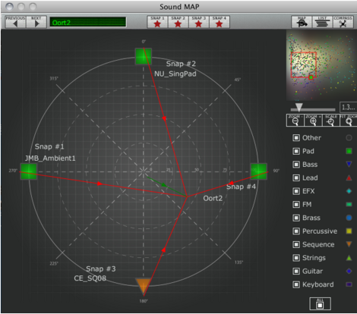Toggle the EFX category checkbox
Screen dimensions: 357x314
pos(296,191)
